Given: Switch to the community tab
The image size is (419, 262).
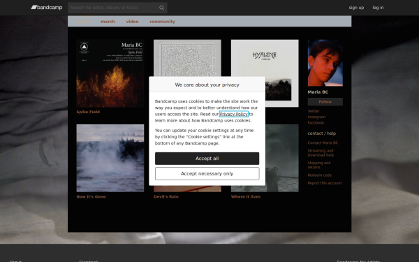Looking at the screenshot, I should click(x=162, y=22).
